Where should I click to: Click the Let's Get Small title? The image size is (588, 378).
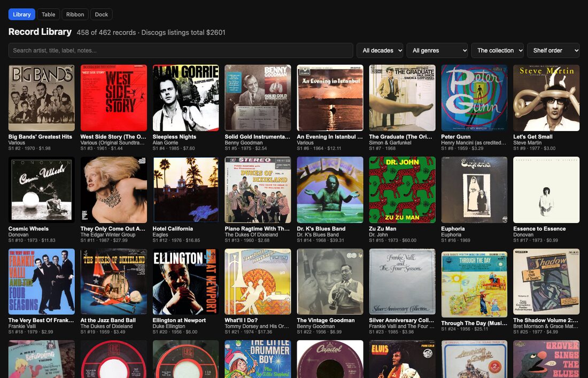point(533,136)
